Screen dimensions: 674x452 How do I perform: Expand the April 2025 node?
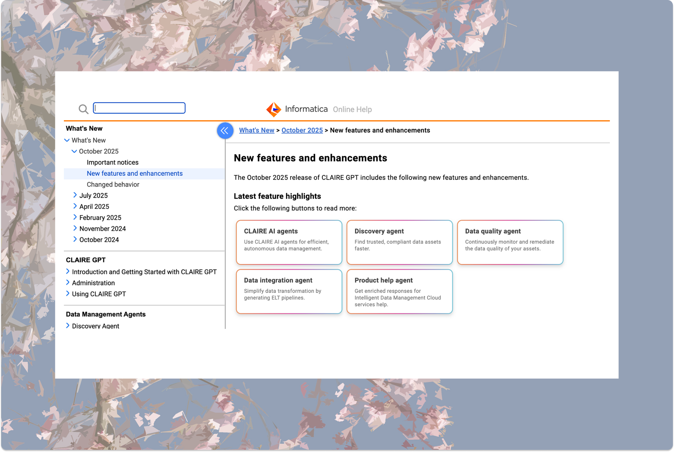click(75, 206)
